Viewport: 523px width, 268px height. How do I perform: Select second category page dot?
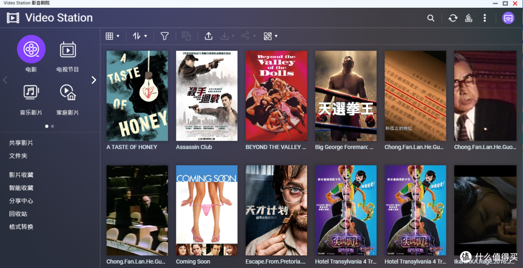click(x=52, y=126)
